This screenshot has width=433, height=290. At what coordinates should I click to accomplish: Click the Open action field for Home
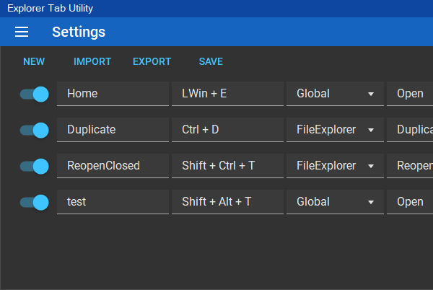click(x=410, y=94)
